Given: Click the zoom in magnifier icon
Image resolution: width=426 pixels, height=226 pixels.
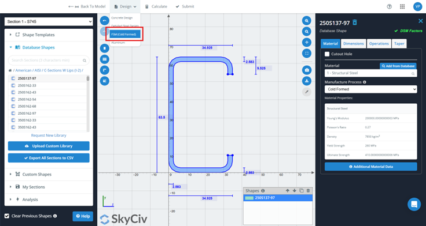Looking at the screenshot, I should tap(307, 21).
